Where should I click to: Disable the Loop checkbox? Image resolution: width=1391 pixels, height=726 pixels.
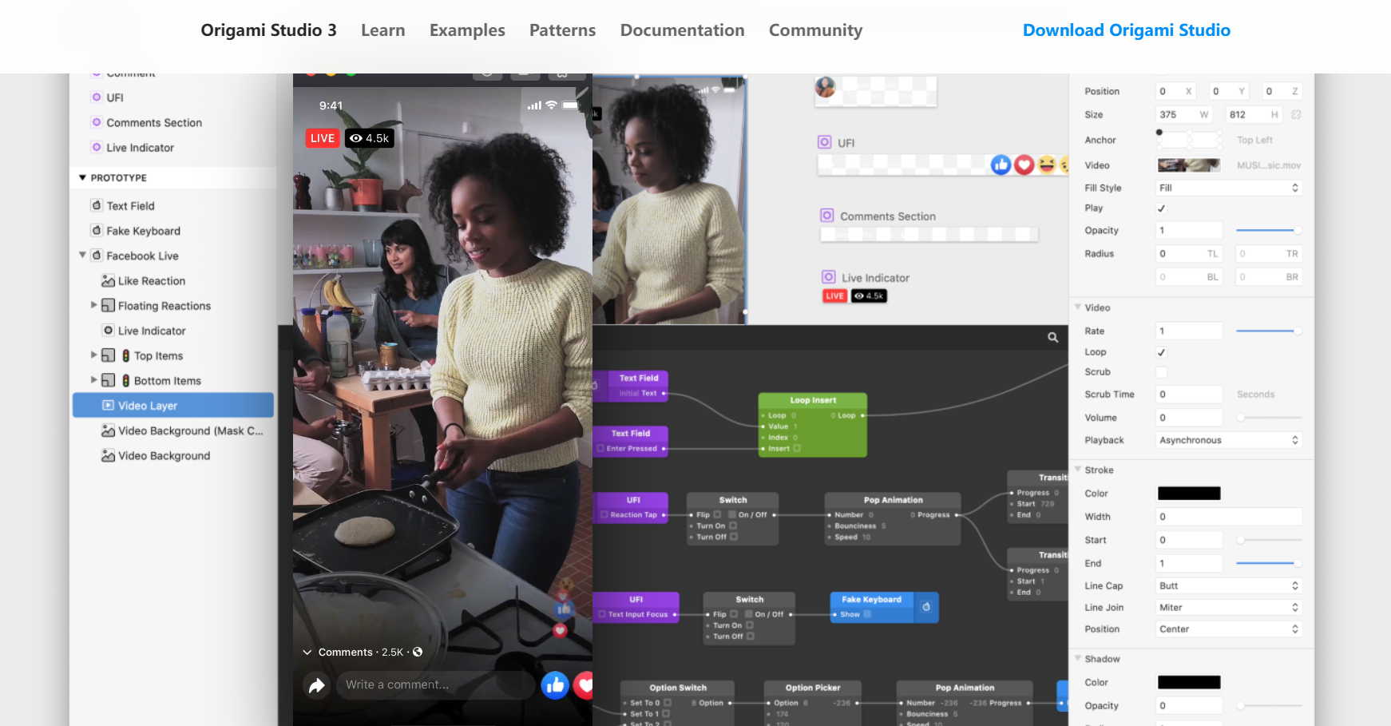pyautogui.click(x=1162, y=352)
